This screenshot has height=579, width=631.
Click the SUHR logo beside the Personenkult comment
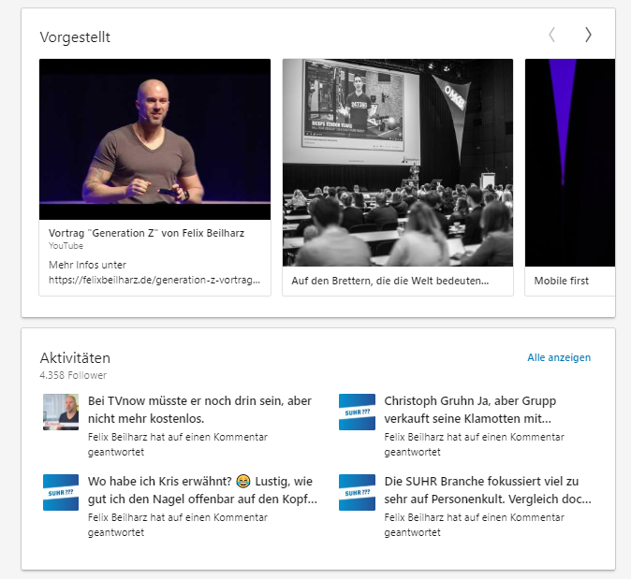[x=357, y=492]
